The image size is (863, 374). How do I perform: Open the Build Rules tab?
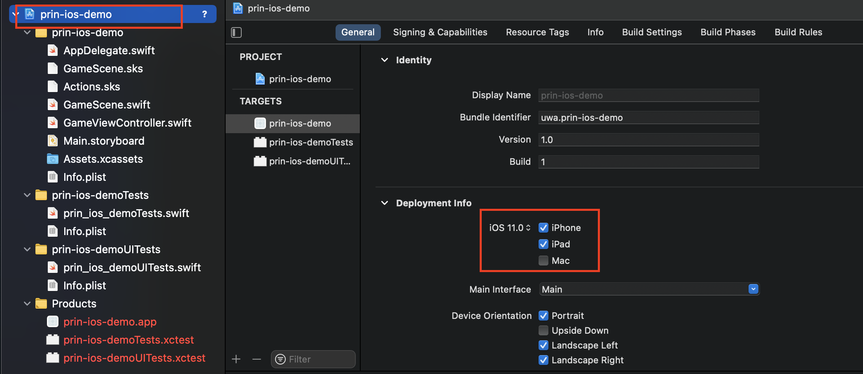pyautogui.click(x=798, y=32)
